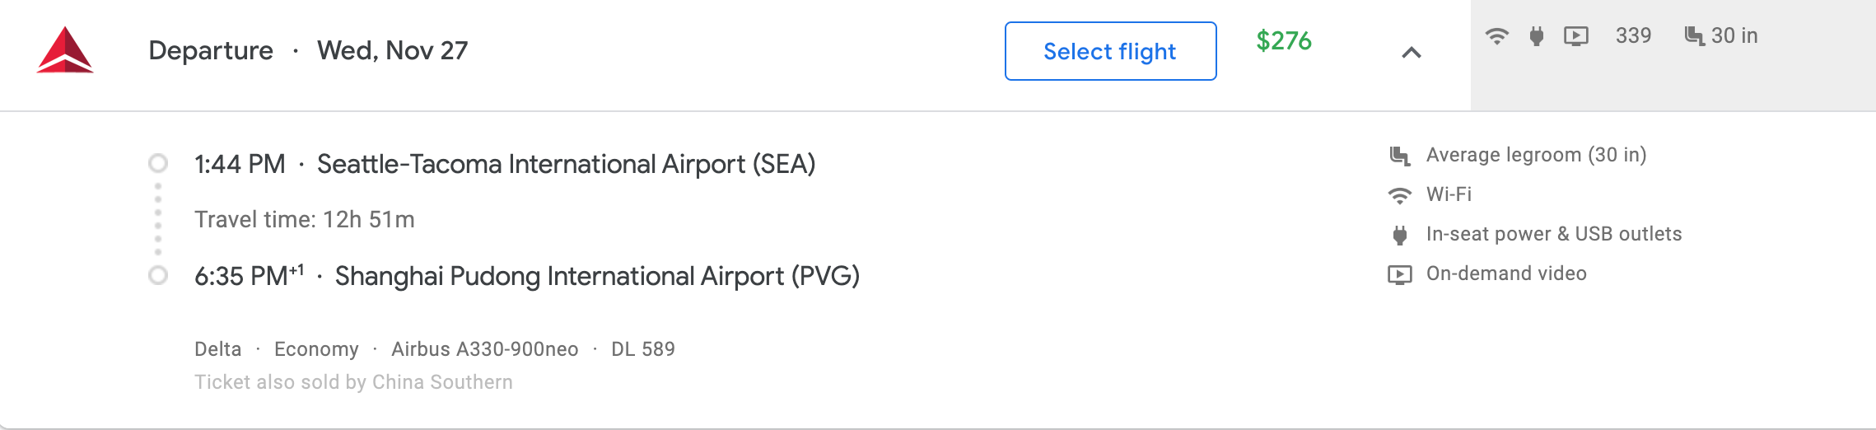
Task: Click the seat icon next to Average legroom
Action: coord(1399,156)
